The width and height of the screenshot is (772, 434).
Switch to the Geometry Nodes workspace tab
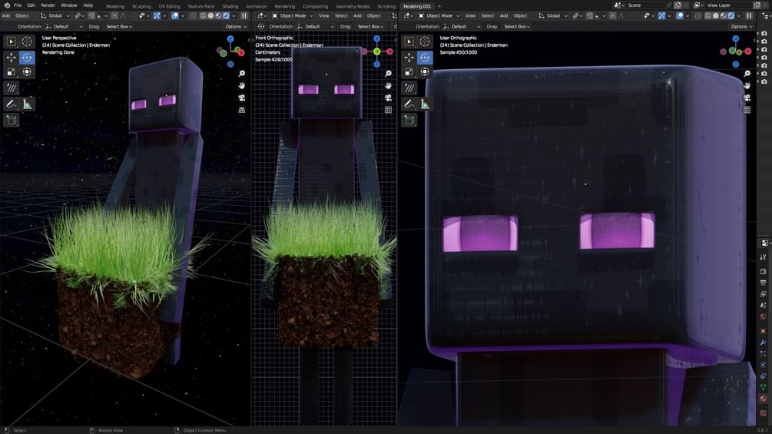tap(353, 6)
